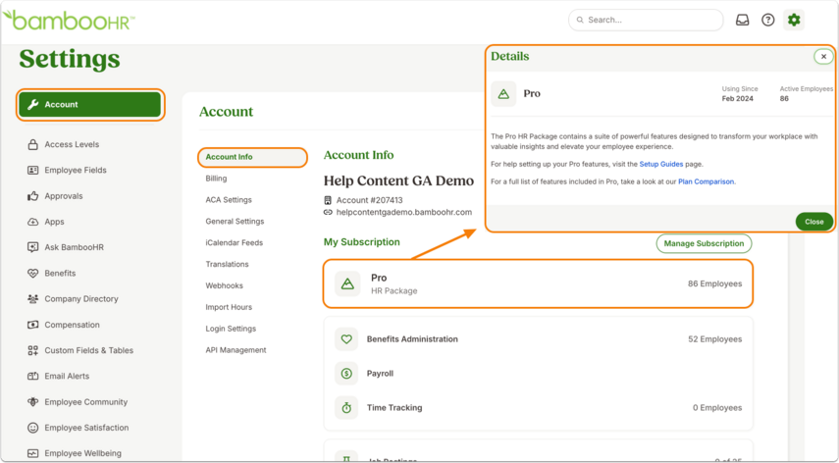Viewport: 839px width, 463px height.
Task: Select the Account settings section
Action: pos(90,105)
